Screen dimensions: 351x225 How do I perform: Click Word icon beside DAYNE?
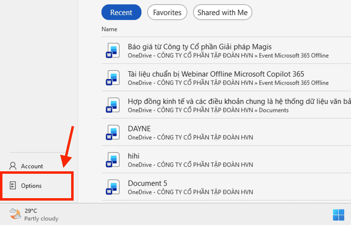(x=113, y=133)
